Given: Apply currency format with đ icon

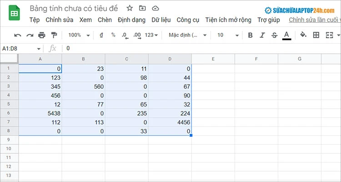Looking at the screenshot, I should (x=101, y=35).
